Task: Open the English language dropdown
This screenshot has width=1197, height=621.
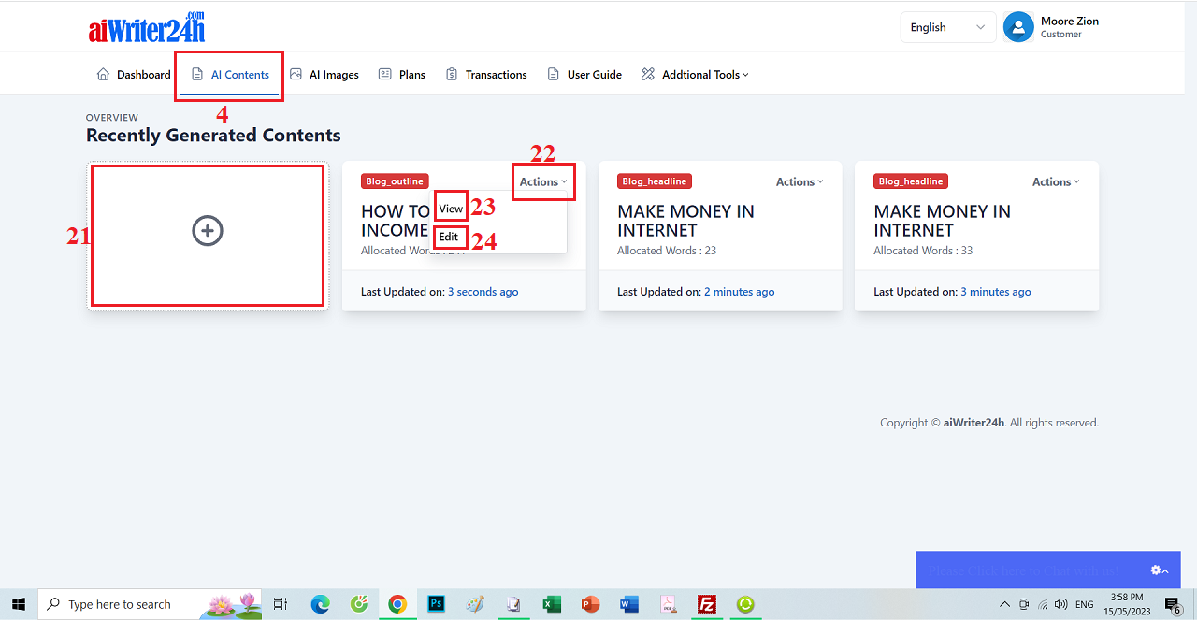Action: click(947, 27)
